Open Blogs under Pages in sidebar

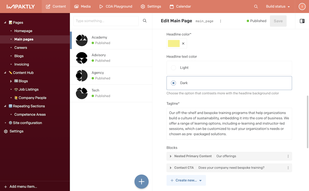19,56
